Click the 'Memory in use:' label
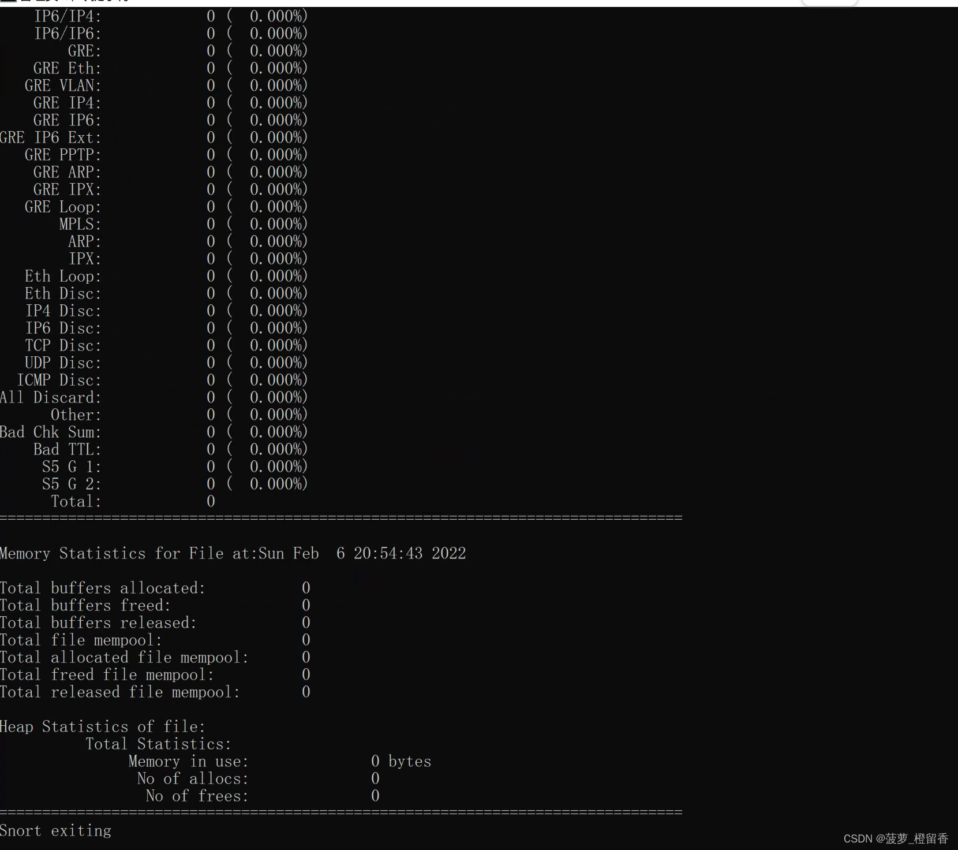958x850 pixels. point(188,761)
